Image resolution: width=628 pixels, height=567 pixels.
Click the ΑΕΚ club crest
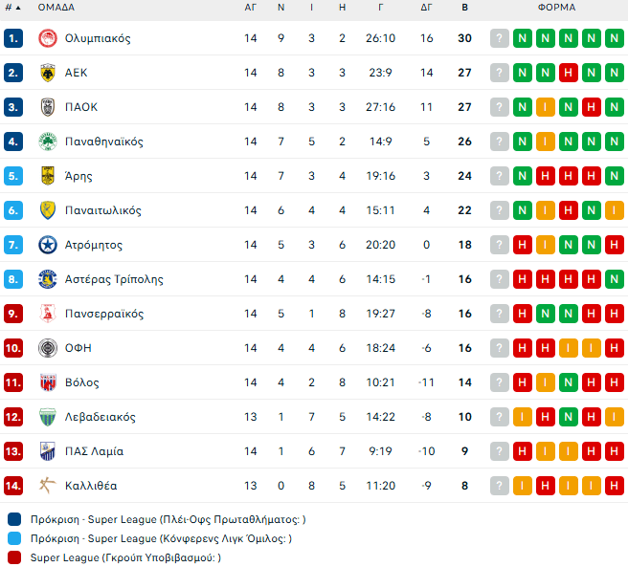(x=47, y=73)
